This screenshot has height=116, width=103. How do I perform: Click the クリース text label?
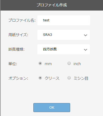point(52,78)
